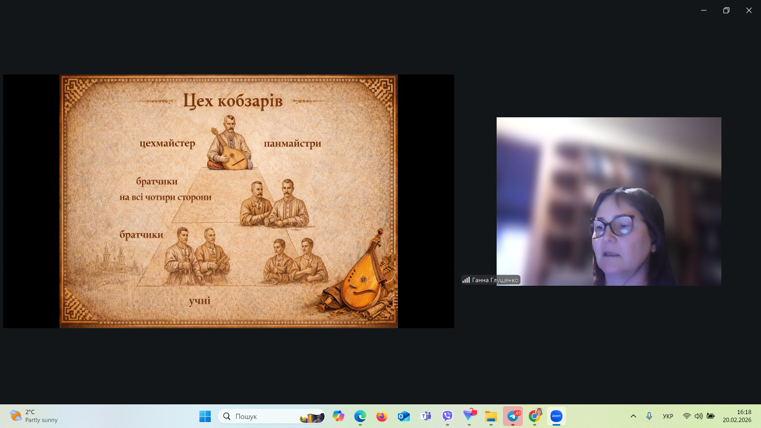Select Ганна Глущенко participant video
The width and height of the screenshot is (761, 428).
coord(608,201)
